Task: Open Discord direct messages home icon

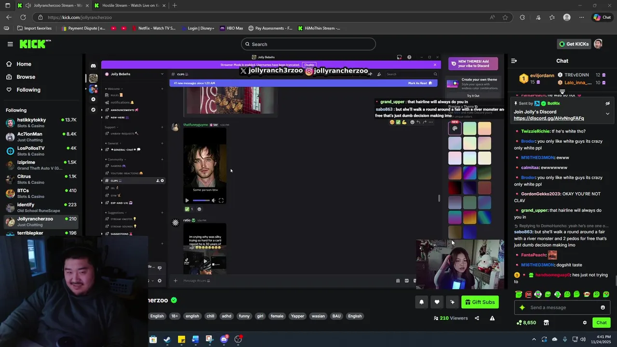Action: (x=93, y=66)
